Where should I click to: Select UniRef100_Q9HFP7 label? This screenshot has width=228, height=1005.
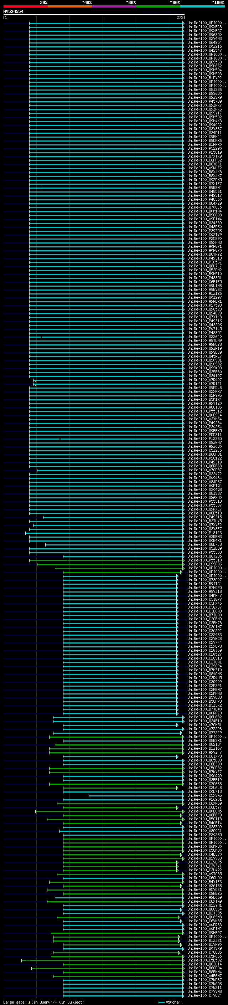pos(204,933)
